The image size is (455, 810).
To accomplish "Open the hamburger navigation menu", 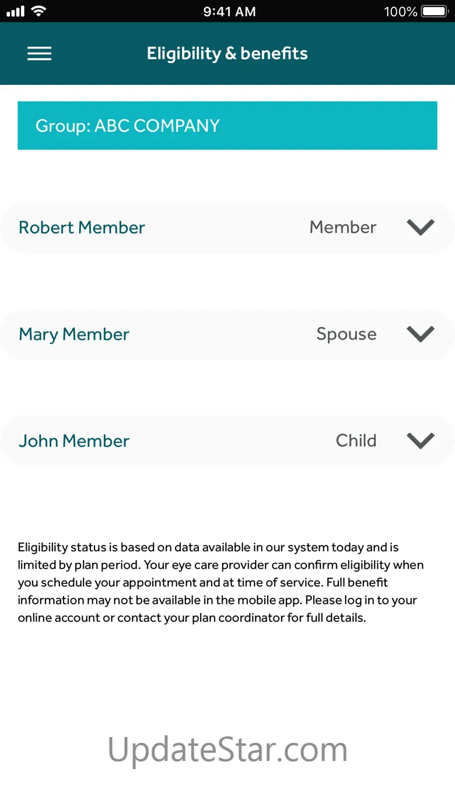I will pyautogui.click(x=39, y=54).
